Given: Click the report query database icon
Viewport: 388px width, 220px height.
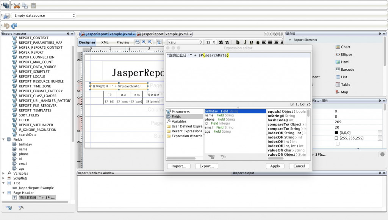Looking at the screenshot, I should click(137, 42).
